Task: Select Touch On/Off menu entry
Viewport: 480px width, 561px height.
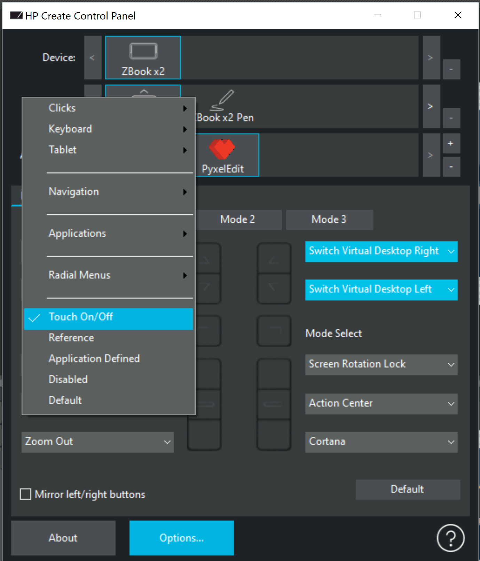Action: (x=109, y=319)
